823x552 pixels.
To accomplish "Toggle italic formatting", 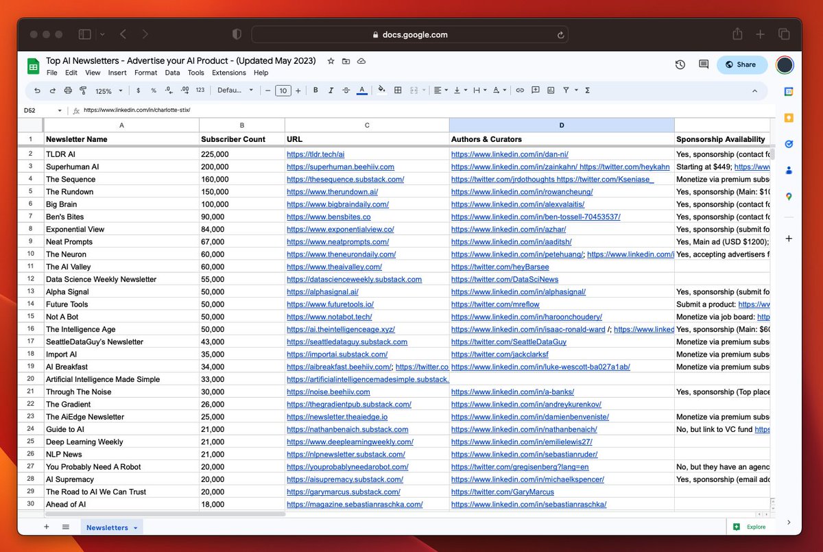I will 331,91.
